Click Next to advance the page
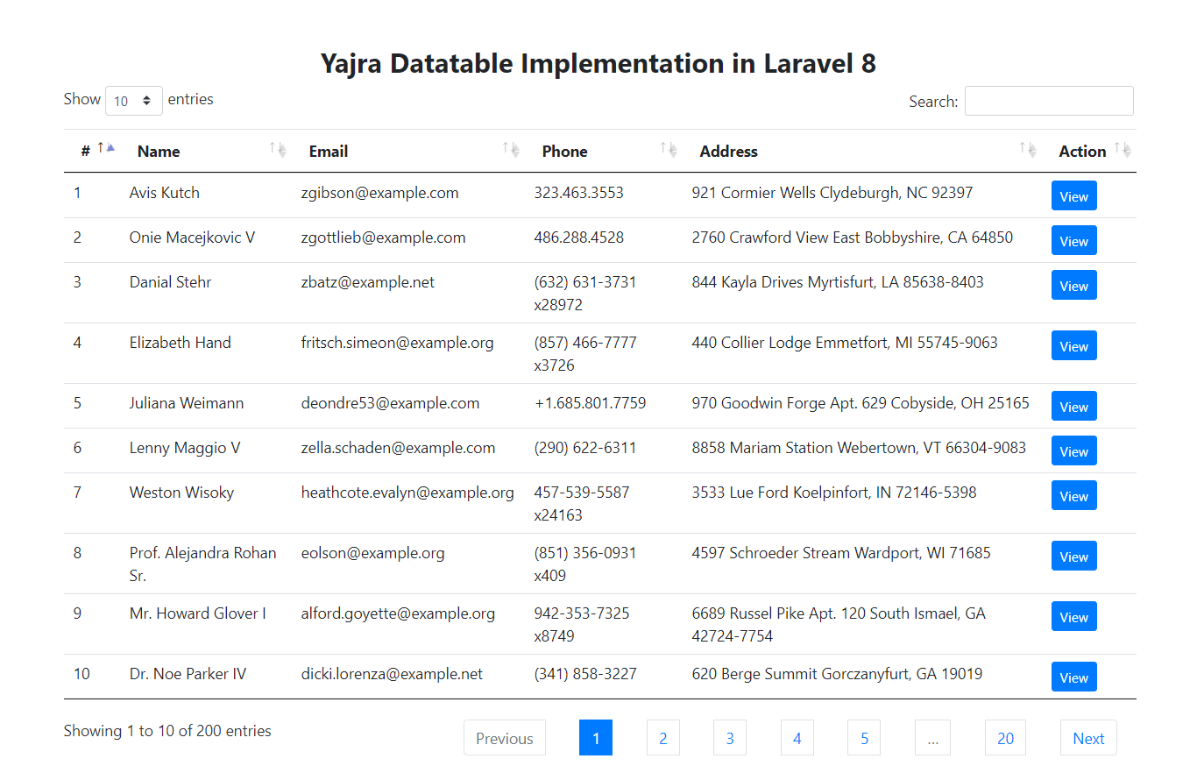 pos(1088,737)
